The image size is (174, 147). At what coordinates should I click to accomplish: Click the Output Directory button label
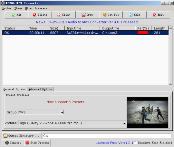(24, 136)
